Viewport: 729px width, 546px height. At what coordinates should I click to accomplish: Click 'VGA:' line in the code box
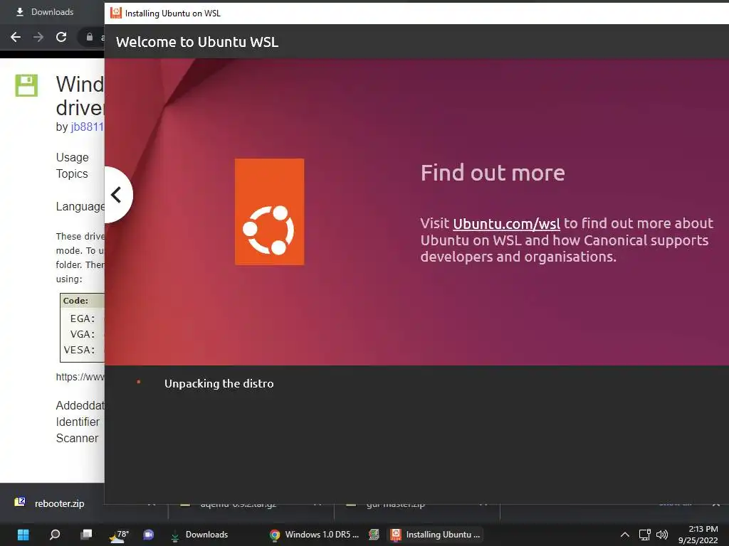point(83,334)
